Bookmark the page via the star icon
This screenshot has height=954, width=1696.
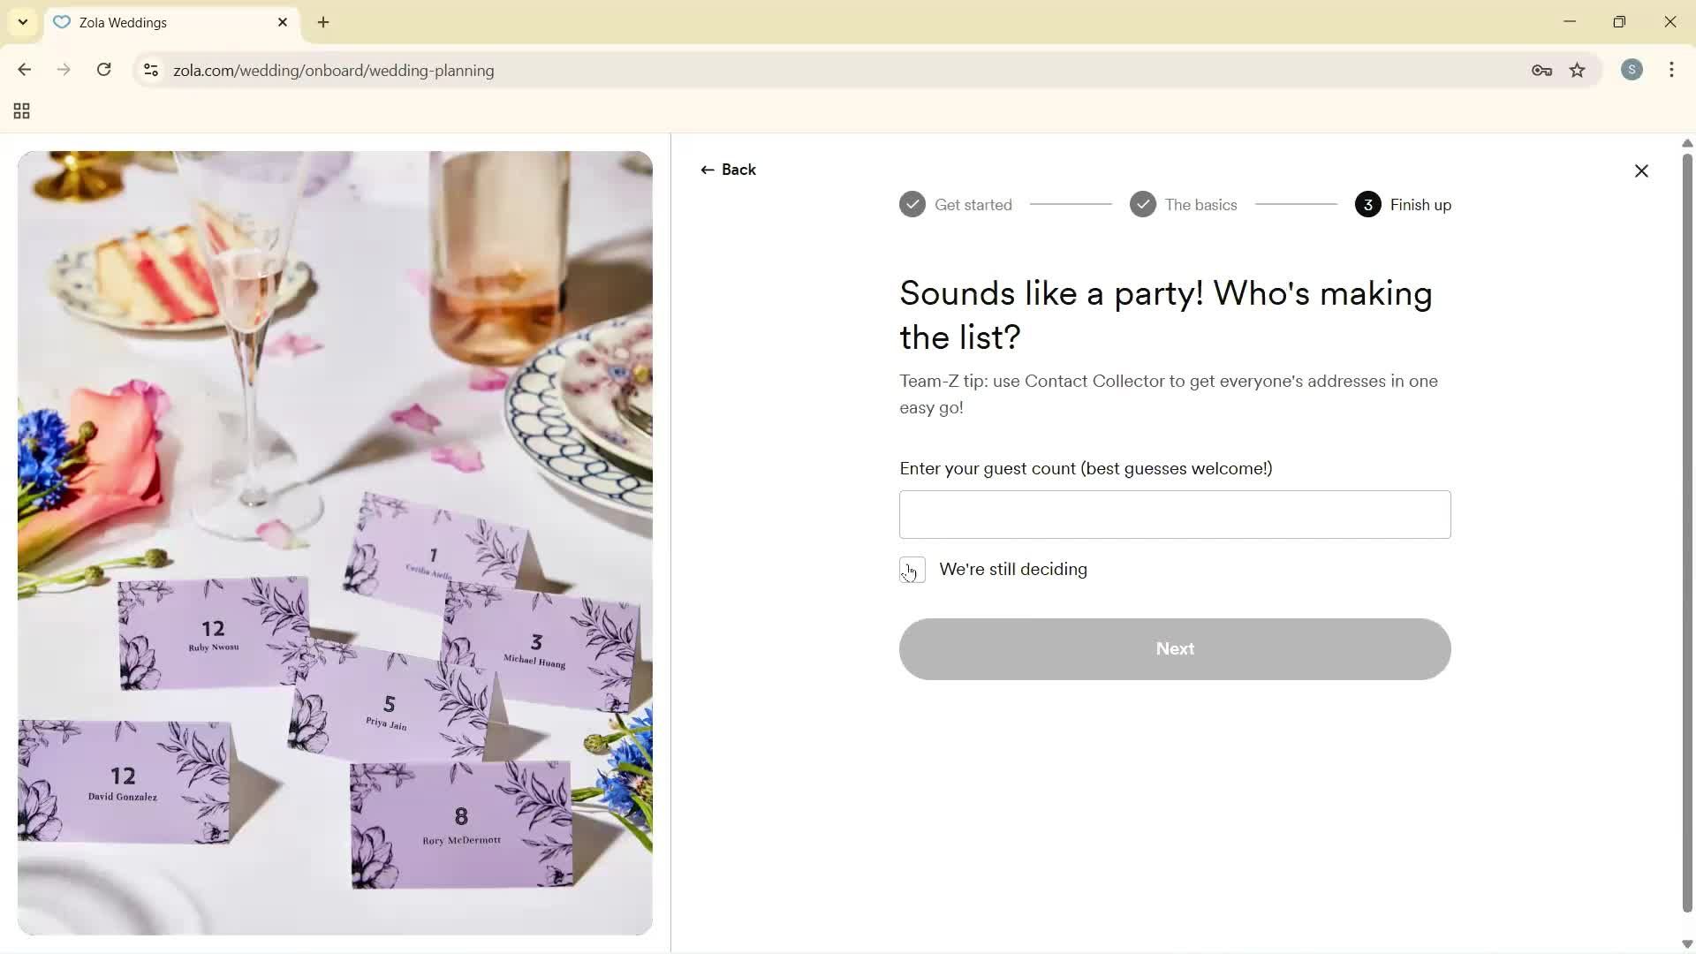pyautogui.click(x=1579, y=70)
